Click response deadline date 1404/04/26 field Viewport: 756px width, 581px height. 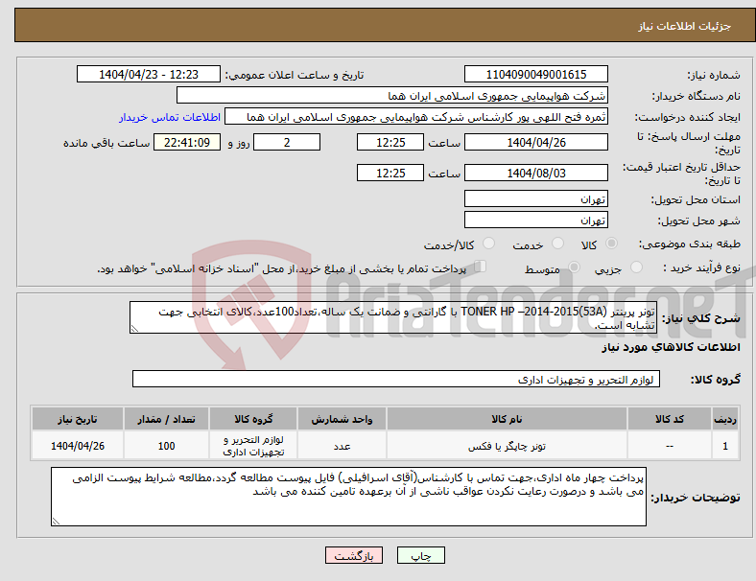pos(535,143)
